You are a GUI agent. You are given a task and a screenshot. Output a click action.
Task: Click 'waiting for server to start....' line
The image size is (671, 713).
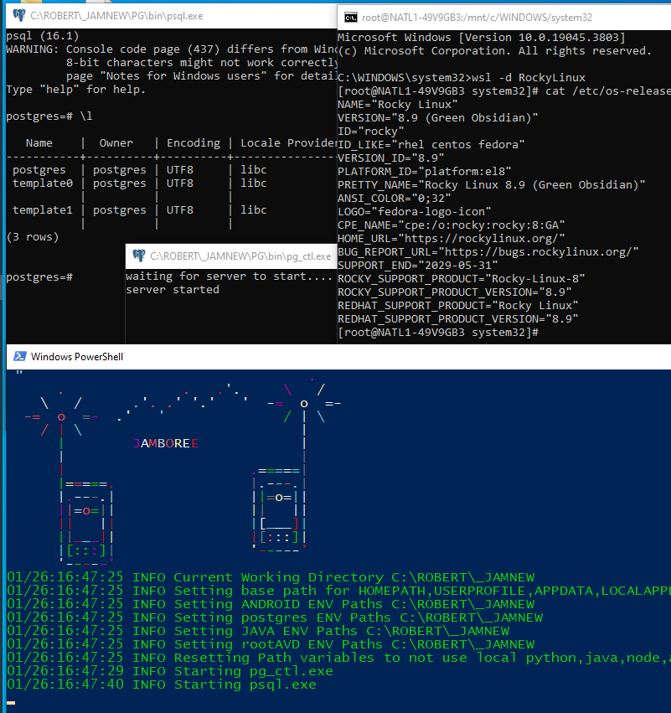pyautogui.click(x=230, y=276)
